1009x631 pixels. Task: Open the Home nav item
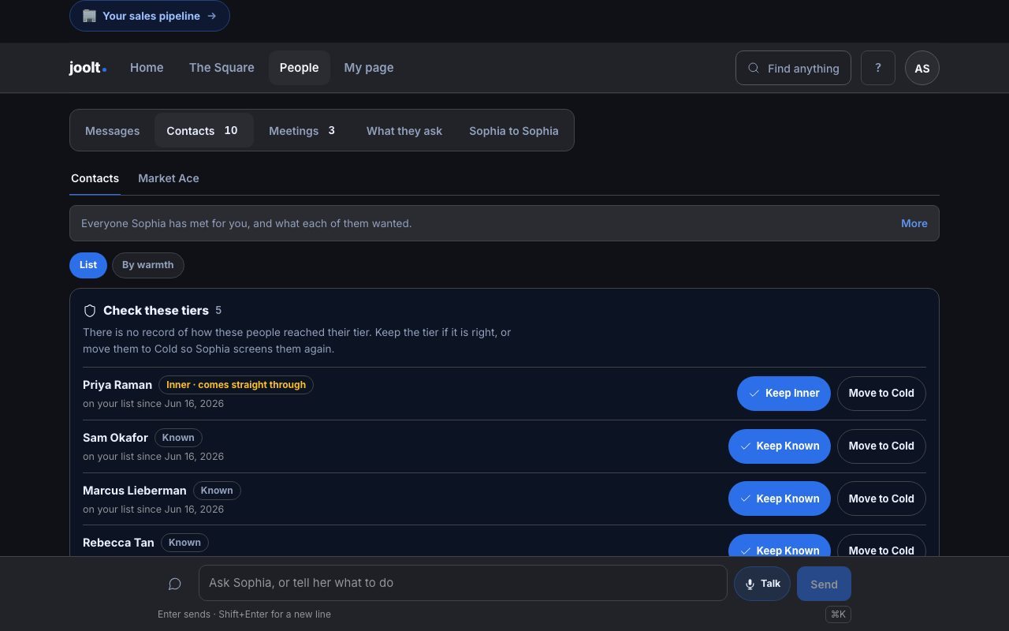[147, 68]
